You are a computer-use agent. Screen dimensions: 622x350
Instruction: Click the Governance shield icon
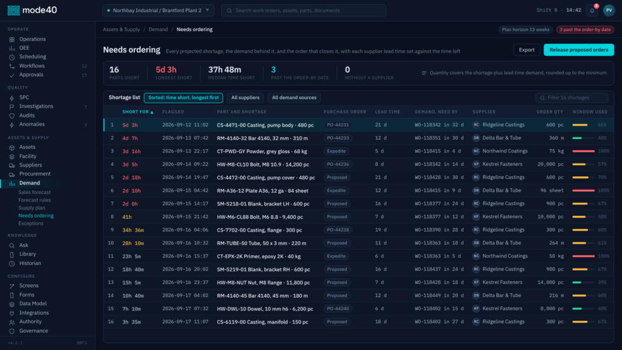pos(12,331)
